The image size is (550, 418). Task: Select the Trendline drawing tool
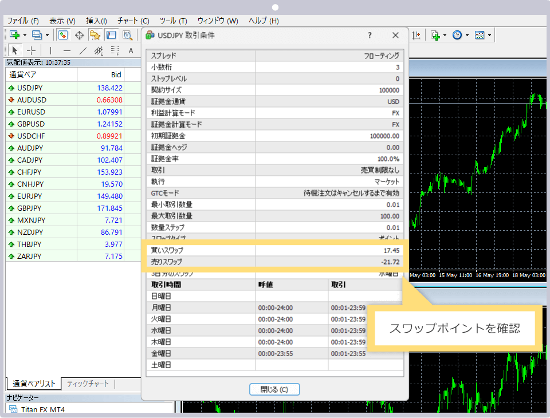point(82,50)
